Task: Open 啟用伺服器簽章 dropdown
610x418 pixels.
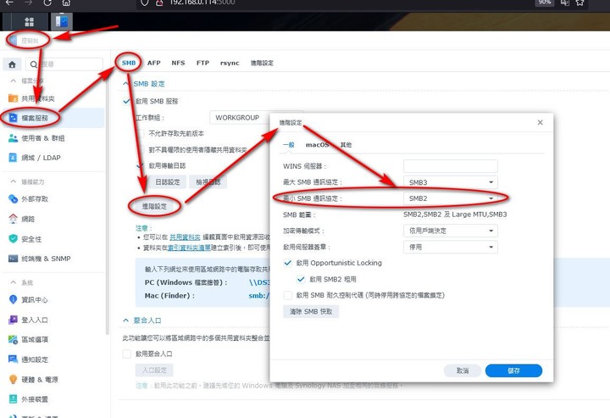Action: click(x=451, y=247)
